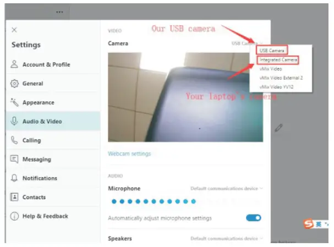Image resolution: width=334 pixels, height=247 pixels.
Task: Click the Settings heading text
Action: pos(26,45)
